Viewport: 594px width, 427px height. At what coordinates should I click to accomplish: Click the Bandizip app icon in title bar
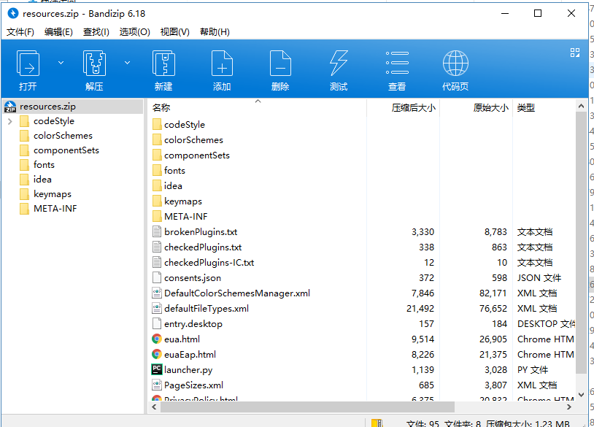tap(13, 13)
